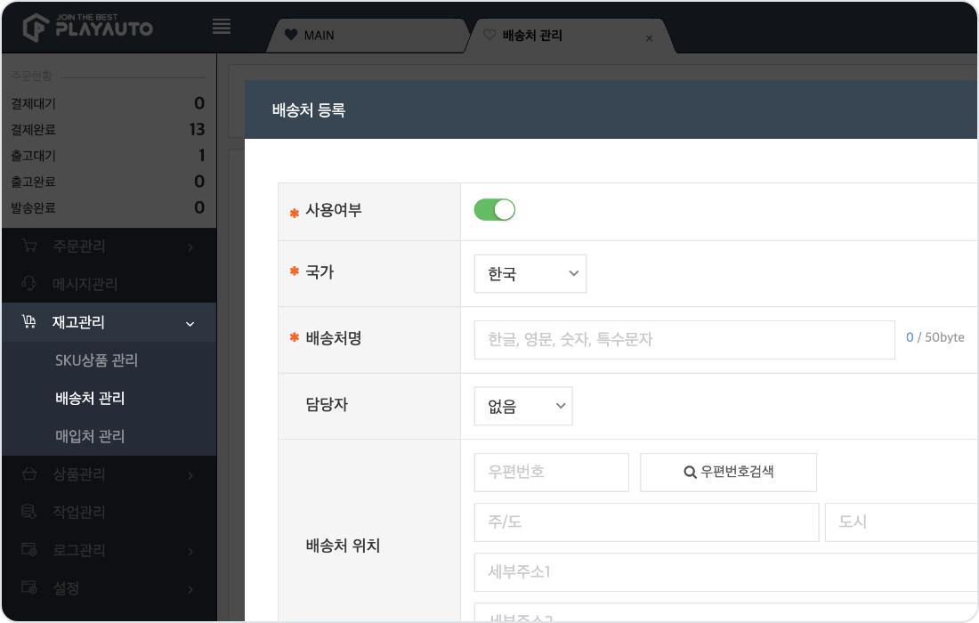
Task: Click the 로그관리 icon in sidebar
Action: tap(29, 551)
